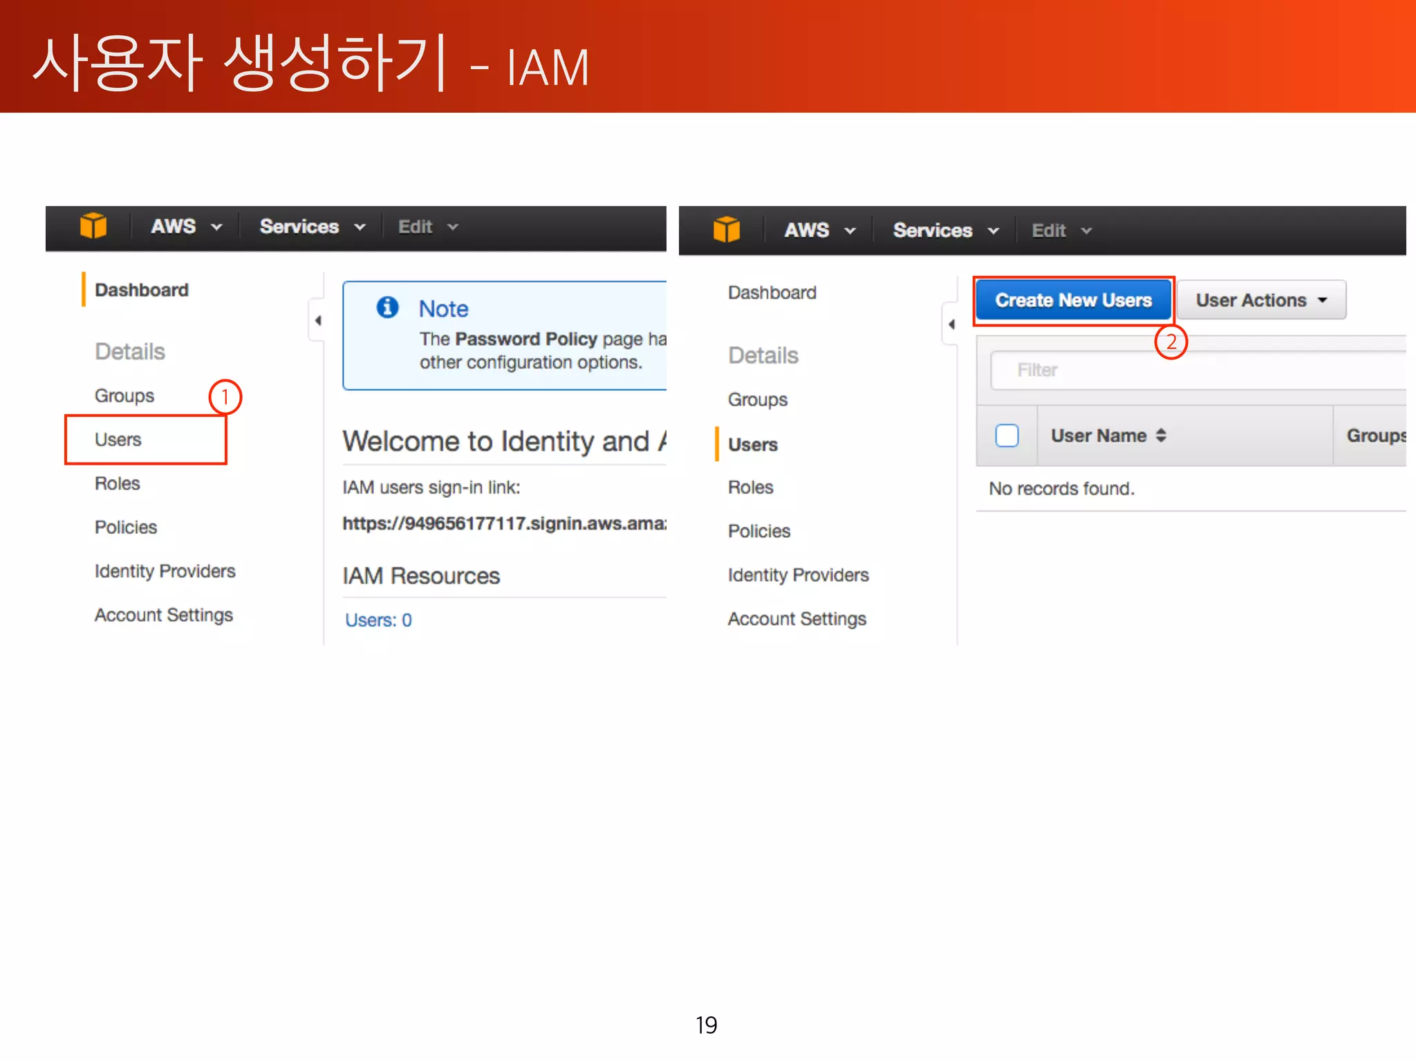Click Groups column header in user table

(x=1376, y=436)
